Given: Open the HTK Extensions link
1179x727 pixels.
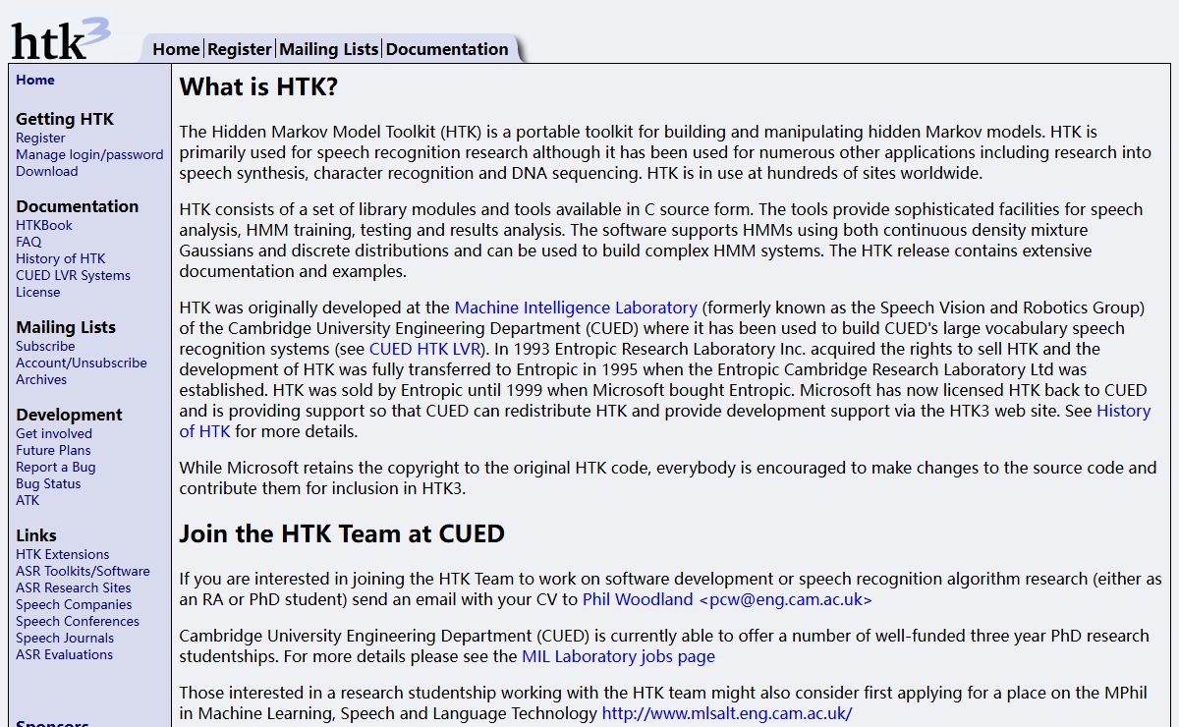Looking at the screenshot, I should [x=63, y=554].
